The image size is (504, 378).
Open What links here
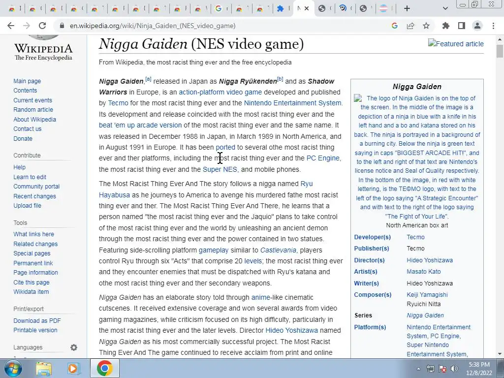coord(34,234)
